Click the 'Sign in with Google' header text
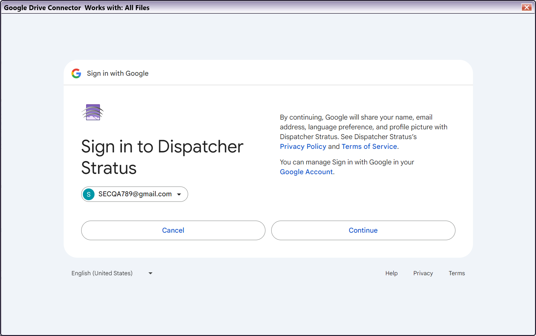Viewport: 536px width, 336px height. (x=118, y=73)
